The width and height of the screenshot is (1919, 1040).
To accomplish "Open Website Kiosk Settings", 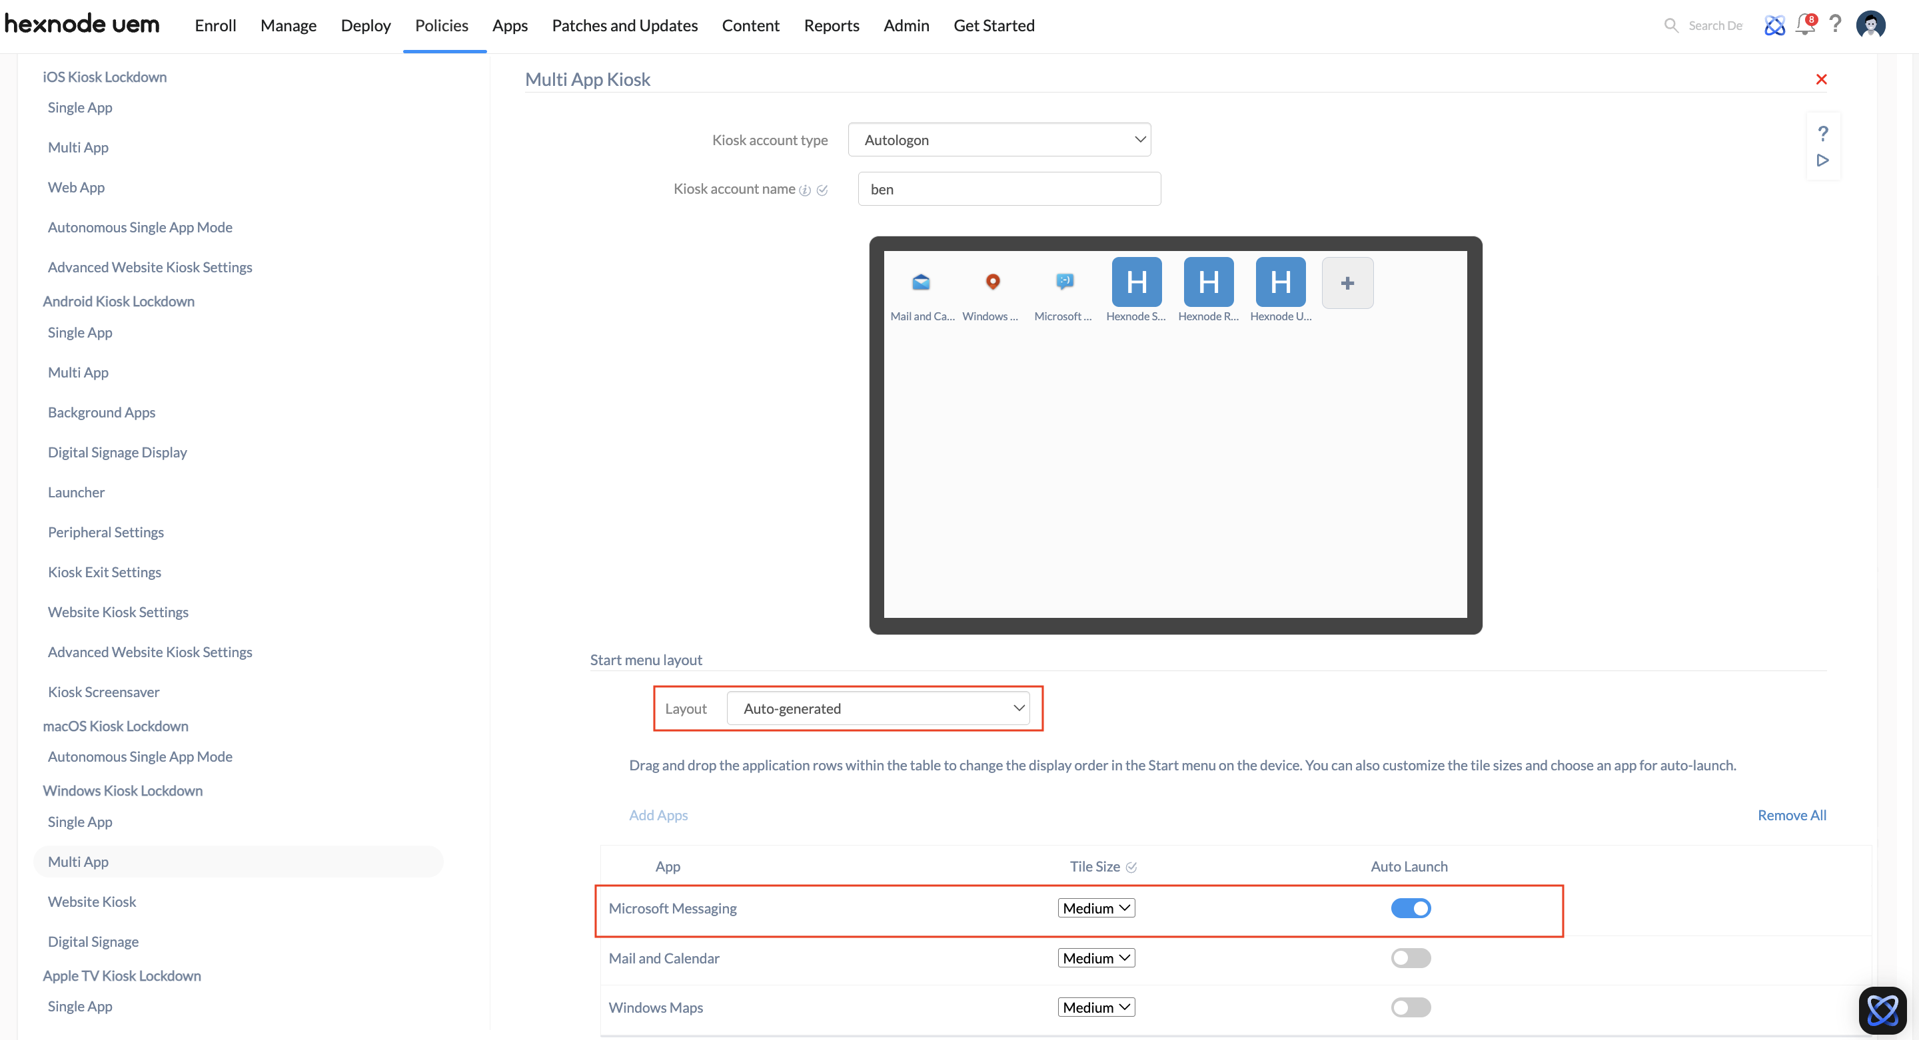I will (x=118, y=613).
